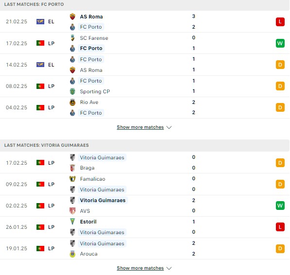Select the red L badge for the AS Roma match

(280, 22)
